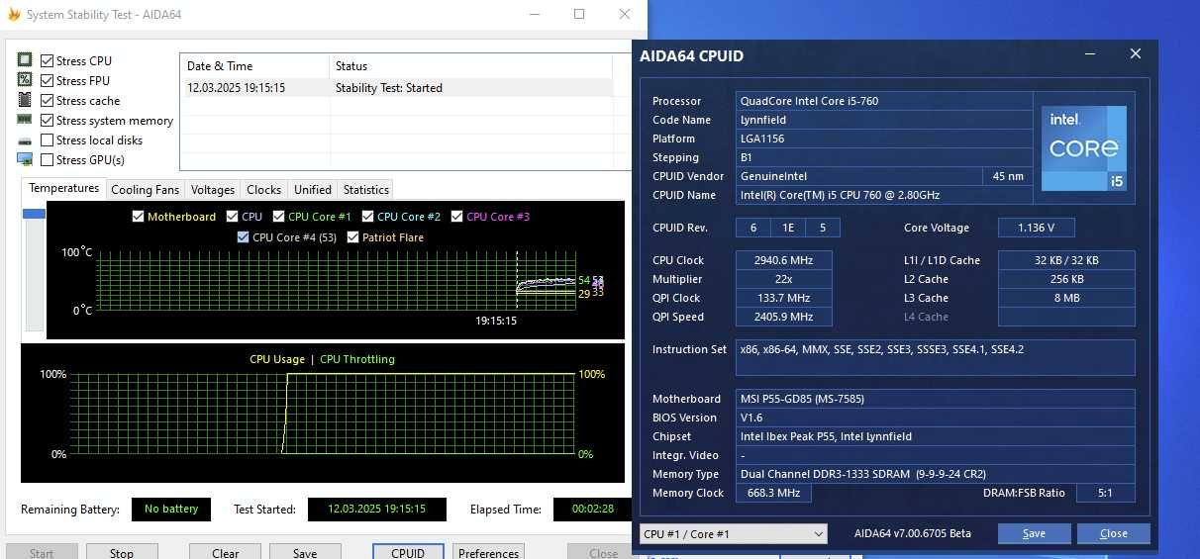Viewport: 1200px width, 559px height.
Task: Open CPU #1 / Core #1 dropdown
Action: (733, 534)
